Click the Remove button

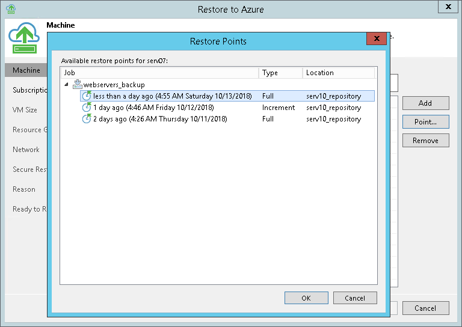[x=425, y=141]
